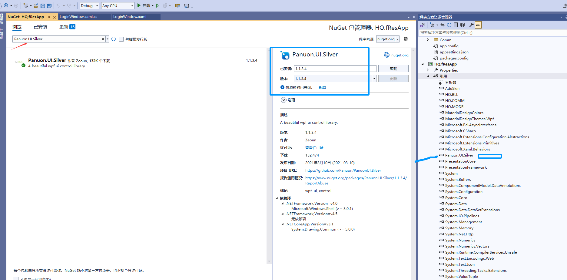The image size is (567, 280).
Task: Toggle 包括预发行版 checkbox
Action: [x=121, y=39]
